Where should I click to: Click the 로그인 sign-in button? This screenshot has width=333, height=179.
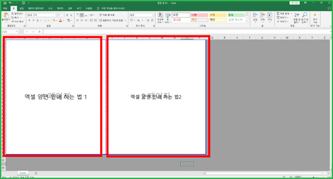(294, 3)
